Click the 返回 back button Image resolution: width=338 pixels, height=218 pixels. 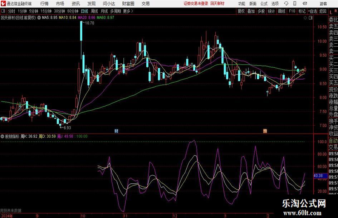pos(323,11)
